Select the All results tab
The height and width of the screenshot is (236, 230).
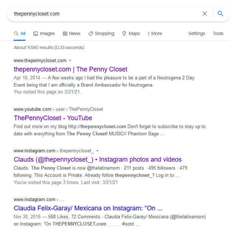click(20, 34)
